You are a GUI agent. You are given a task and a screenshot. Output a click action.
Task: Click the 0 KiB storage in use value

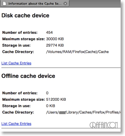(x=51, y=106)
